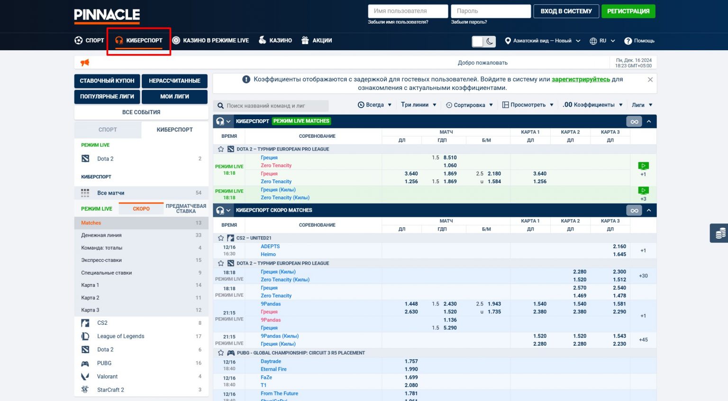Toggle dark mode switch
Viewport: 728px width, 401px height.
click(483, 41)
